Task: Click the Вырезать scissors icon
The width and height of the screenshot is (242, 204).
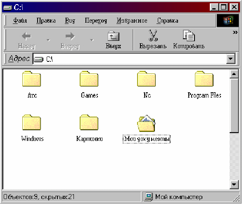Action: click(153, 35)
